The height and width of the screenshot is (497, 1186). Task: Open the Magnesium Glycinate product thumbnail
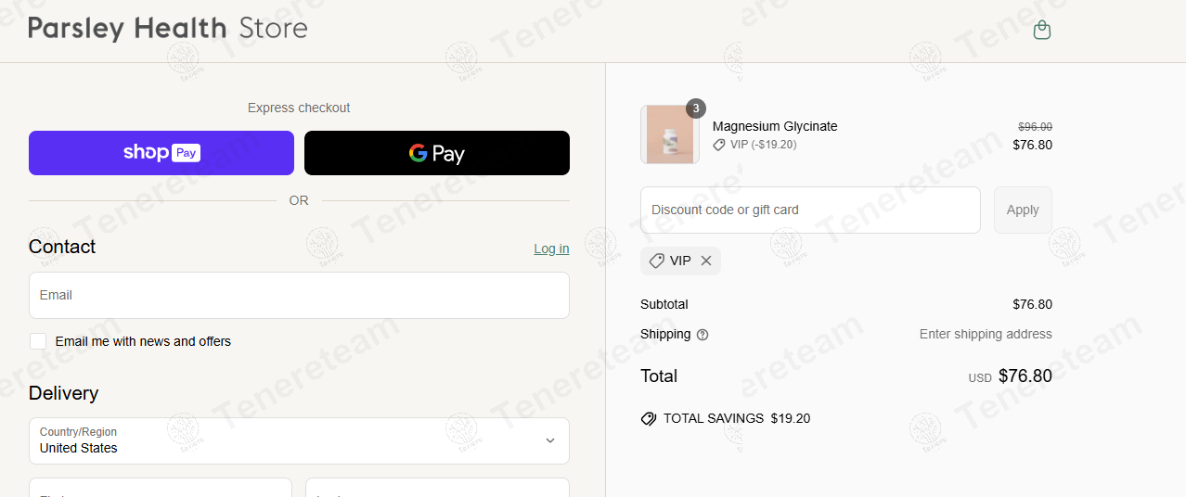pyautogui.click(x=670, y=134)
